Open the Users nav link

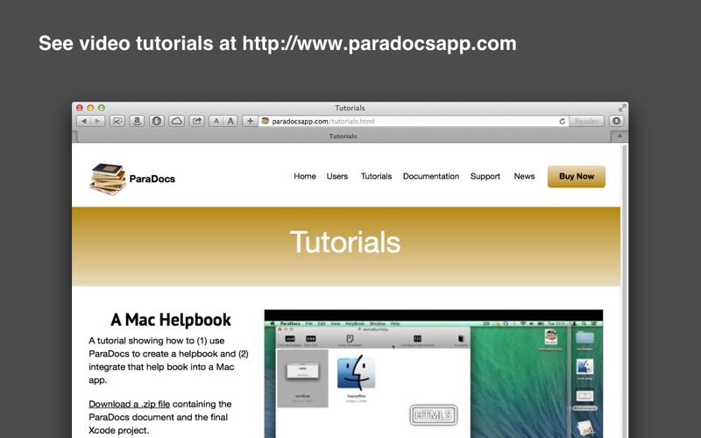pyautogui.click(x=337, y=177)
